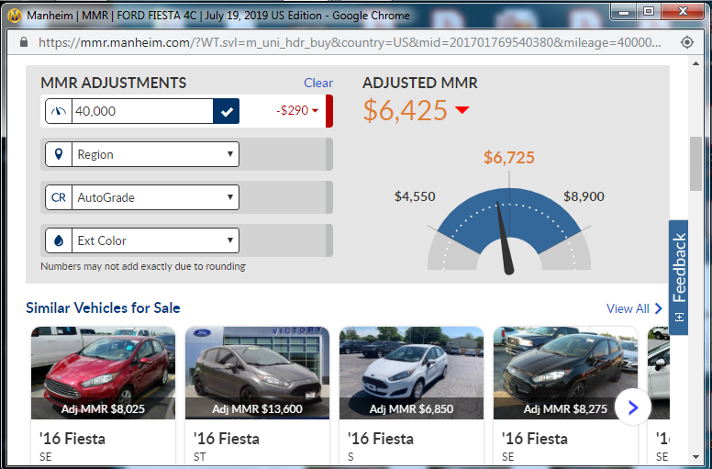Click the mileage input field showing 40,000
Screen dimensions: 712x469
coord(142,111)
